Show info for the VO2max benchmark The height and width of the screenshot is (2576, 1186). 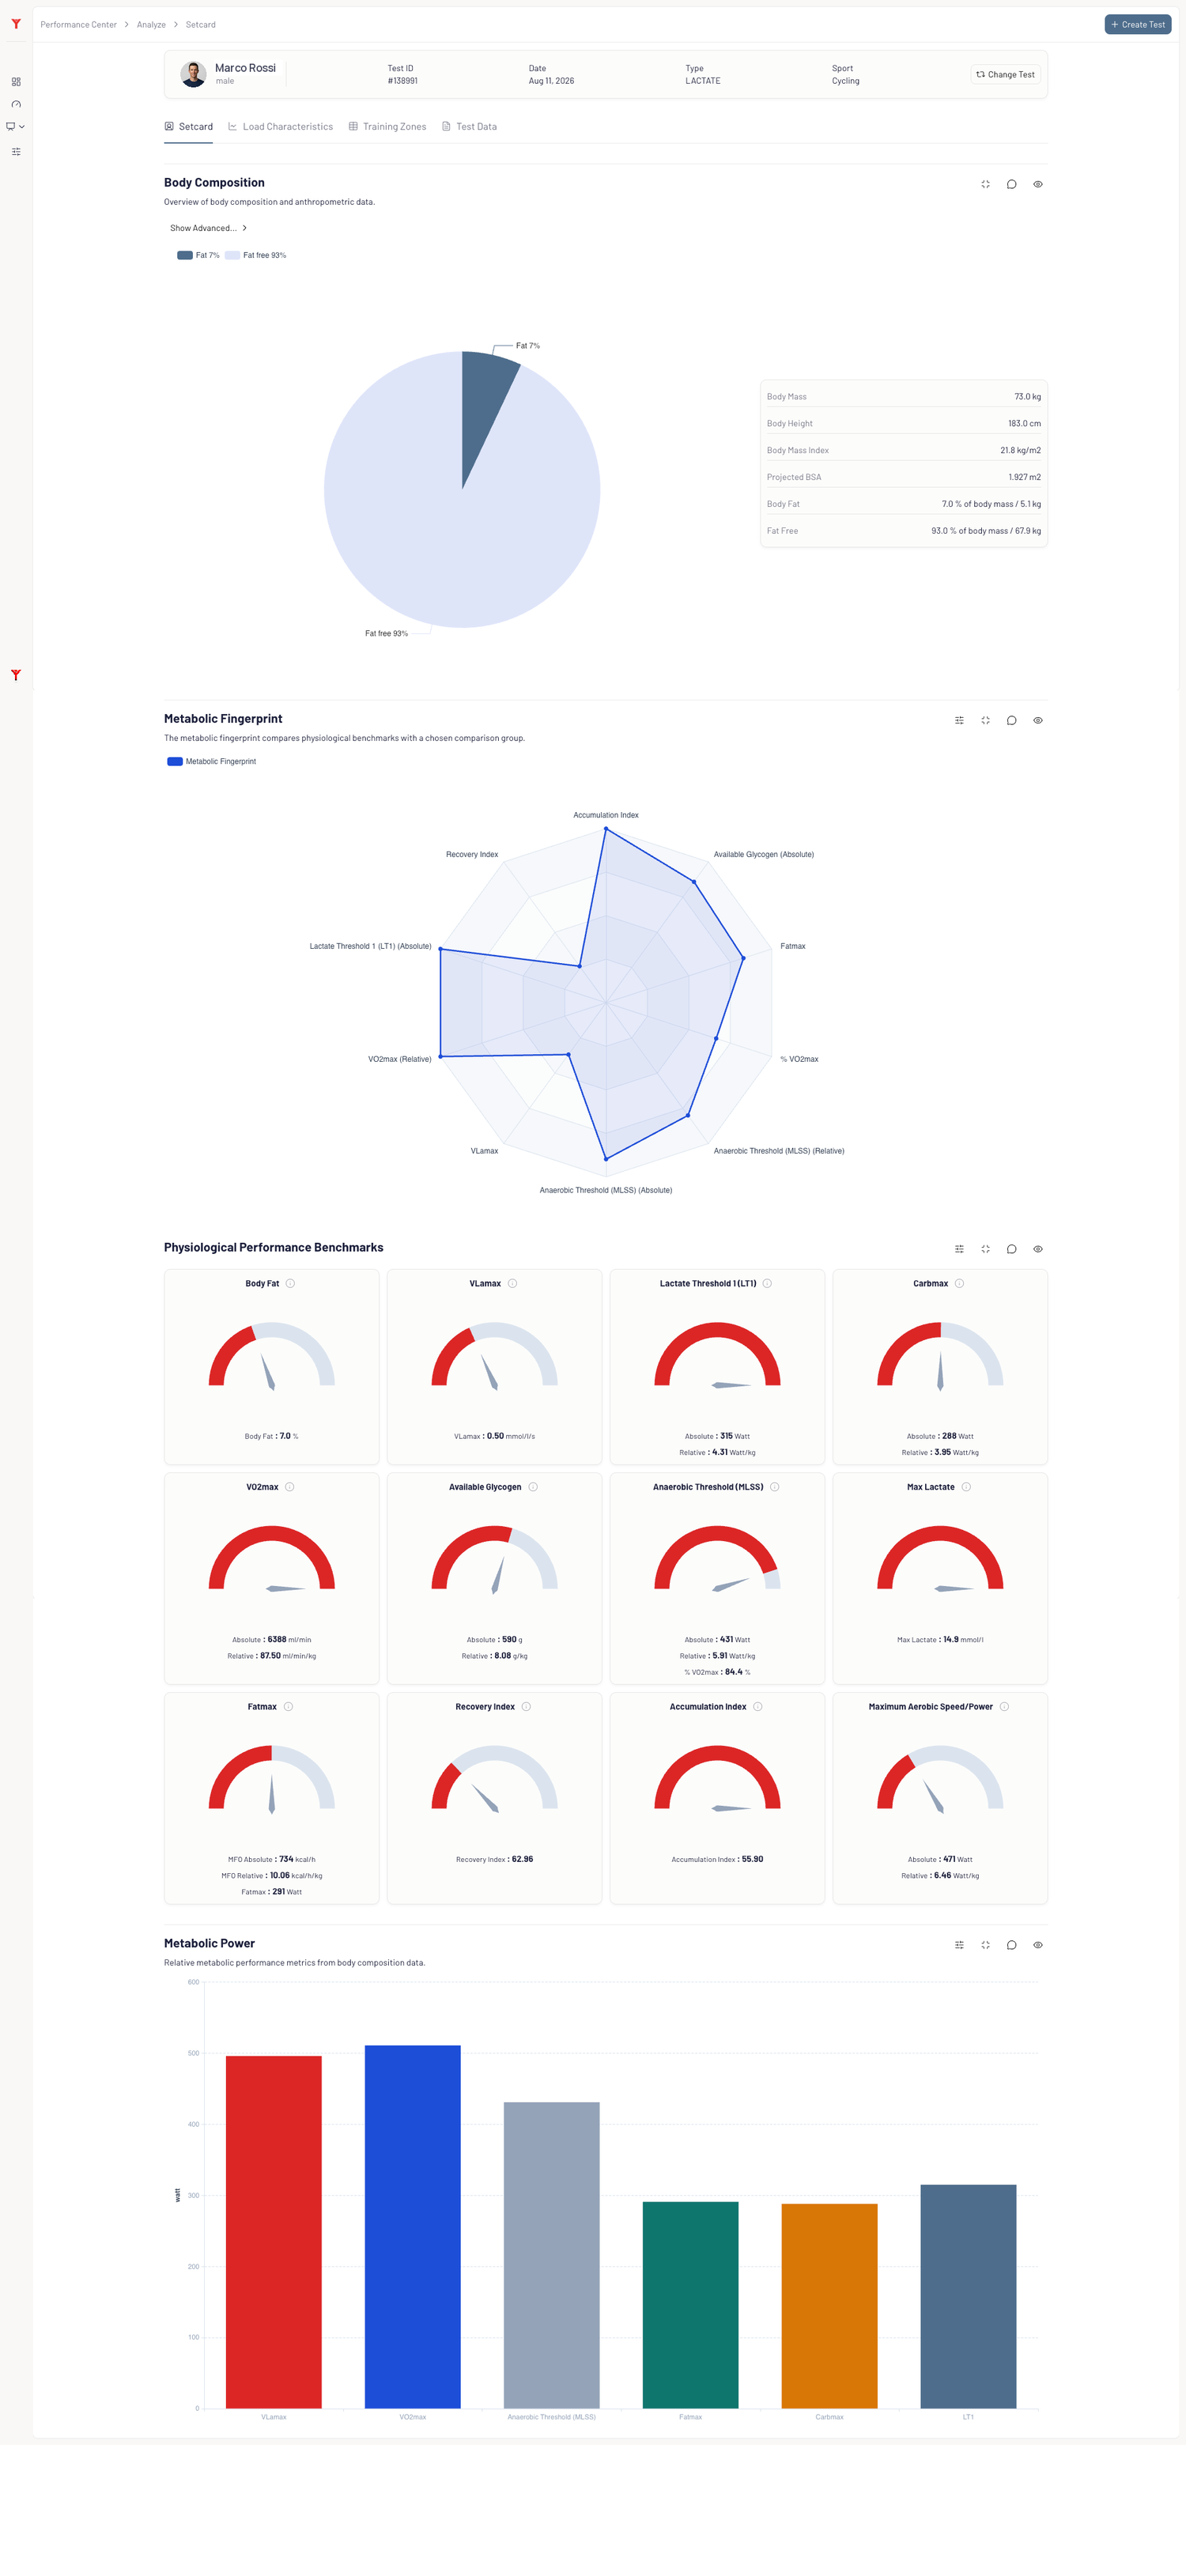pos(290,1487)
